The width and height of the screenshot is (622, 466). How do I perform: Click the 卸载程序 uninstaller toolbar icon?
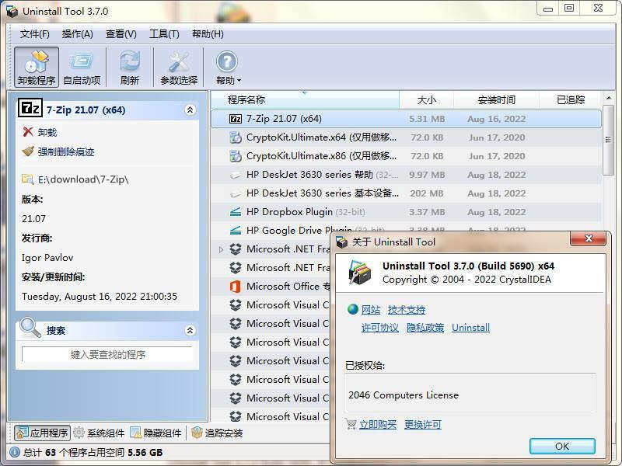(x=37, y=68)
